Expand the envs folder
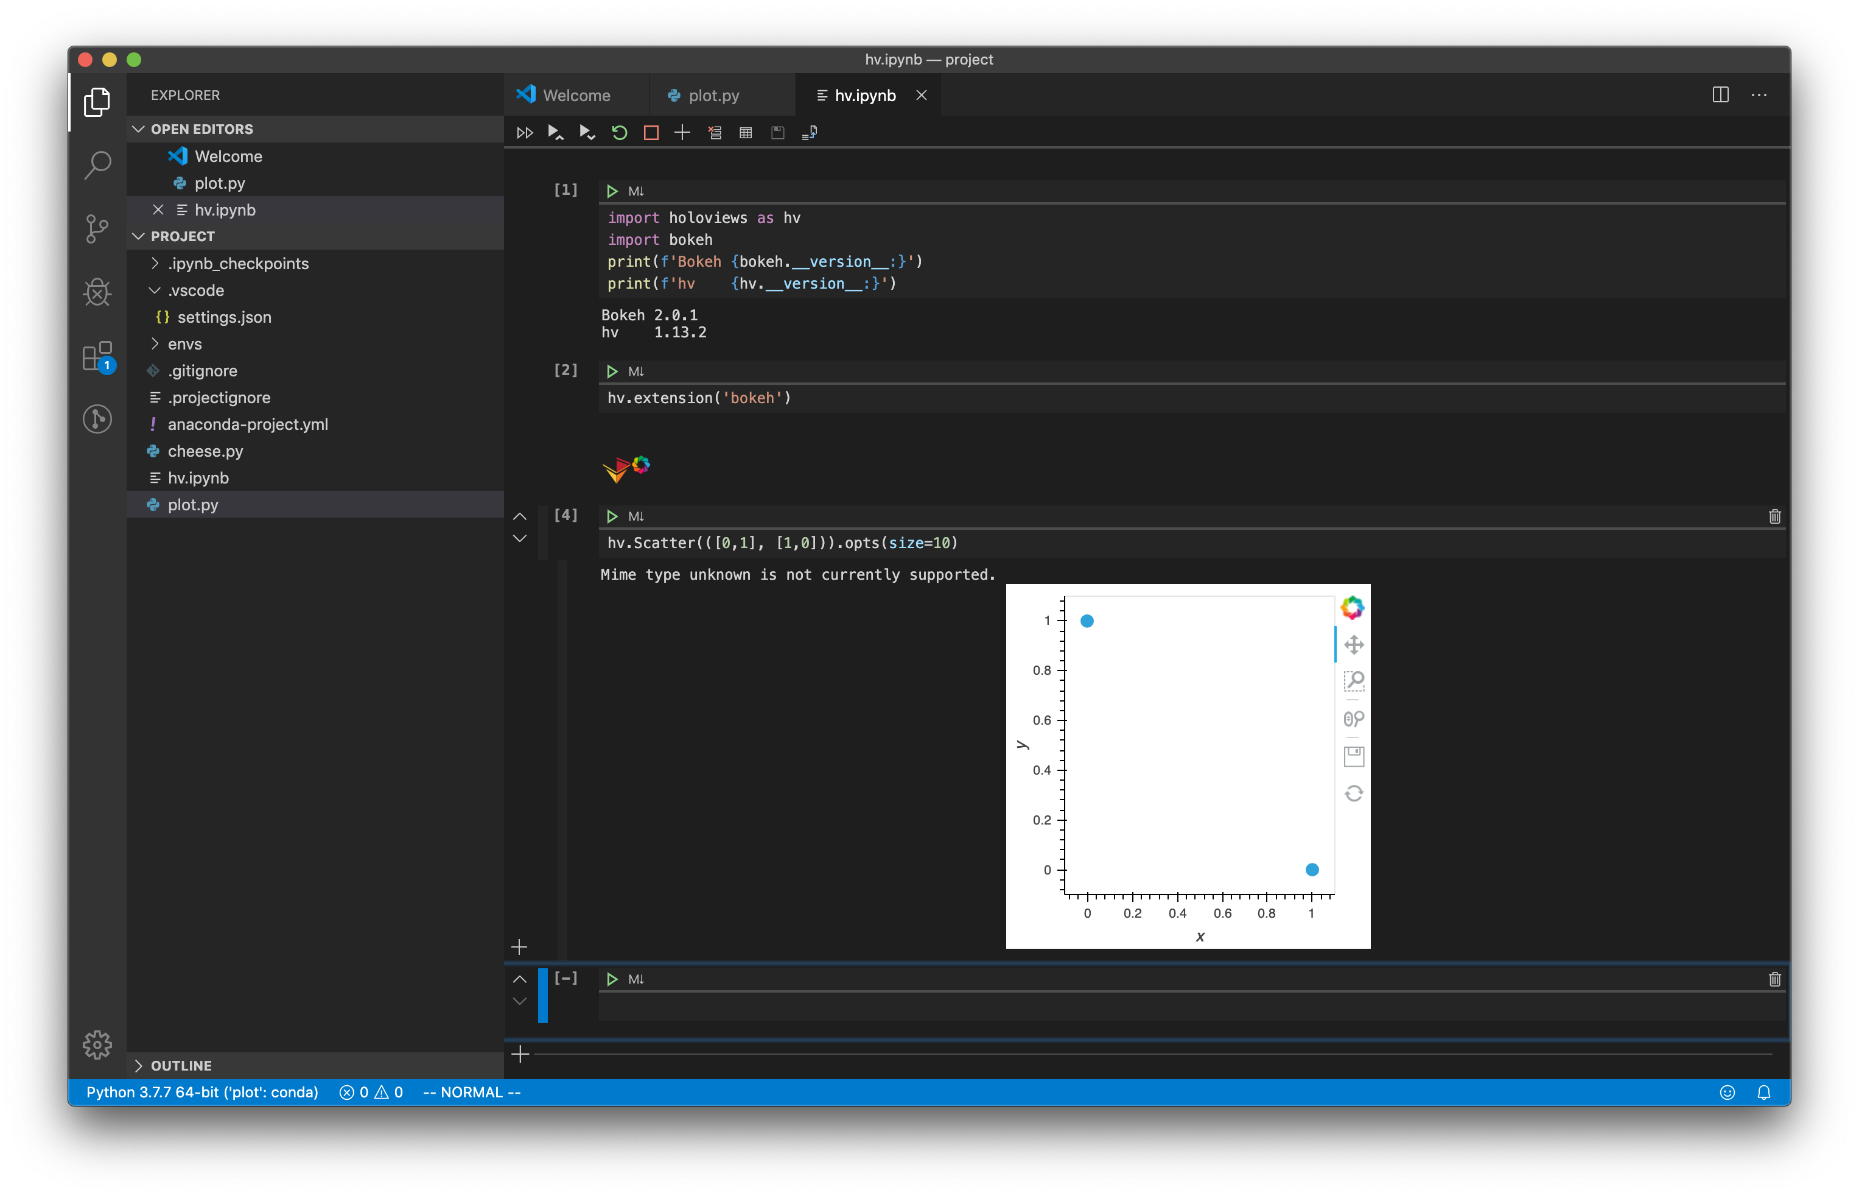The width and height of the screenshot is (1859, 1196). [x=184, y=344]
